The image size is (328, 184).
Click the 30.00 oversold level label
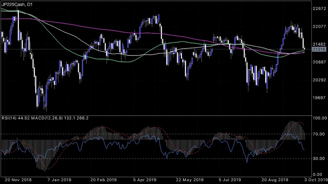[x=320, y=158]
